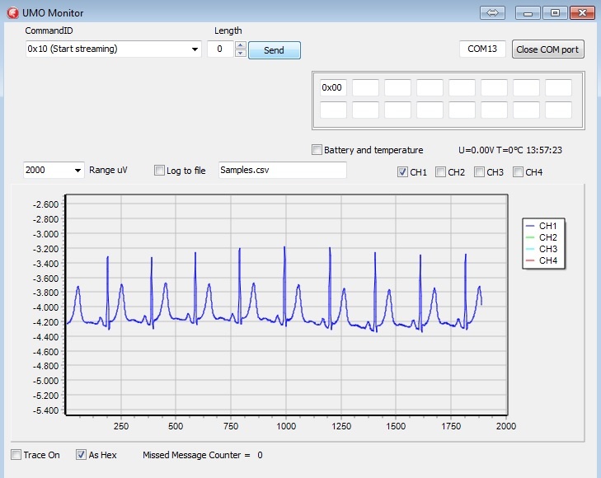Close the UMO Monitor window
This screenshot has width=601, height=478.
pyautogui.click(x=582, y=13)
